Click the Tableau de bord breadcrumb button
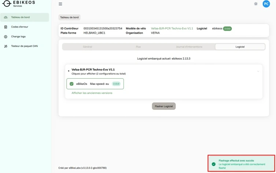 69,17
